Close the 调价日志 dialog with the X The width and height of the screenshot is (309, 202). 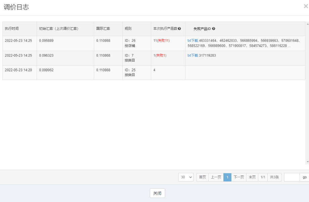pos(306,6)
